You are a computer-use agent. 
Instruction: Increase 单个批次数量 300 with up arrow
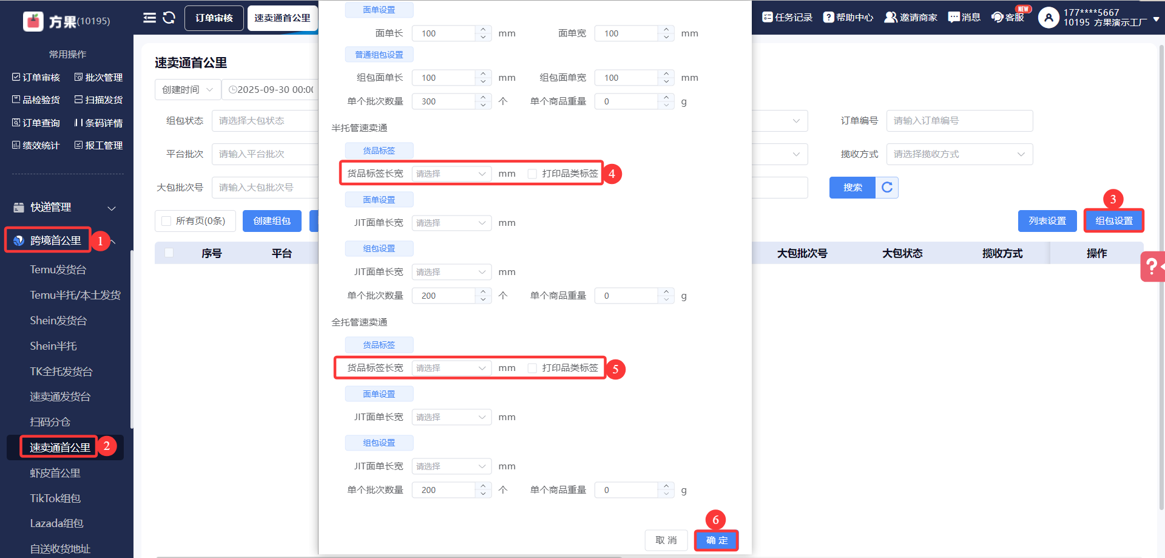click(x=483, y=97)
